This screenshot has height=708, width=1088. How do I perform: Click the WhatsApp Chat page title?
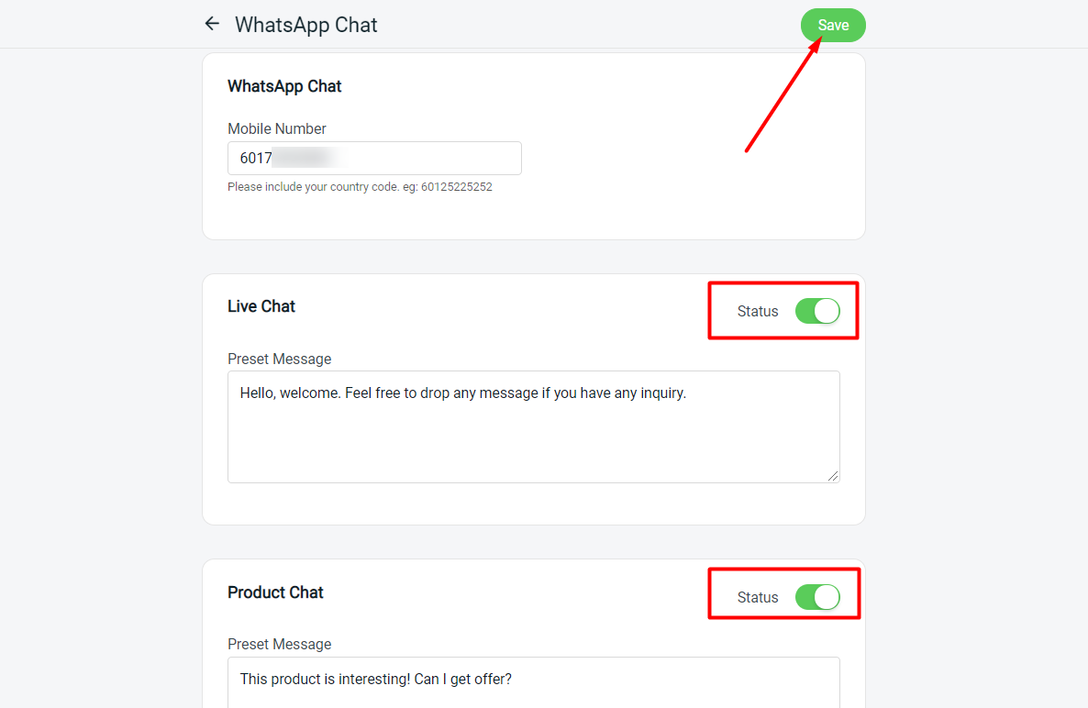pyautogui.click(x=306, y=25)
